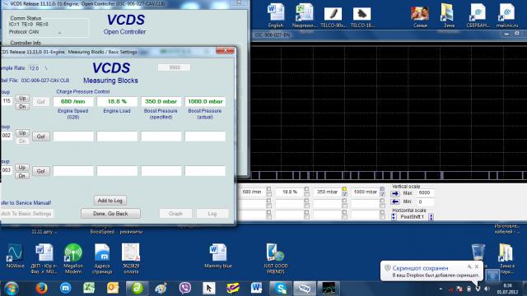Open the NGWave desktop icon
527x296 pixels.
click(x=15, y=257)
